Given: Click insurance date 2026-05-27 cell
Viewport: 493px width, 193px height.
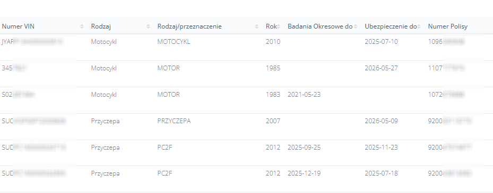Looking at the screenshot, I should (x=381, y=68).
